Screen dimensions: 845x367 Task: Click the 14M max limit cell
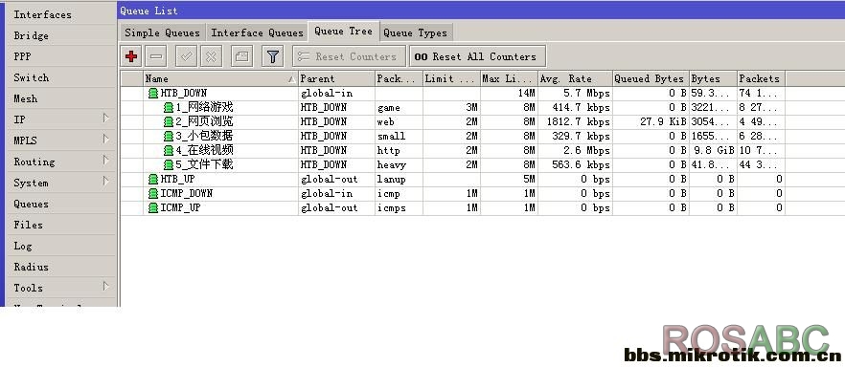coord(510,93)
